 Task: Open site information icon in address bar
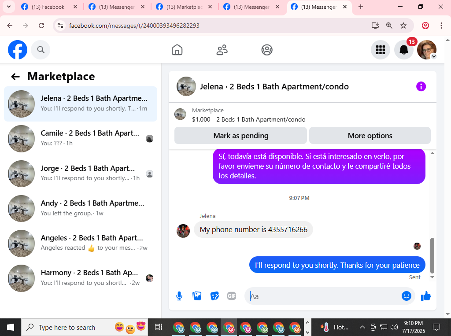60,26
